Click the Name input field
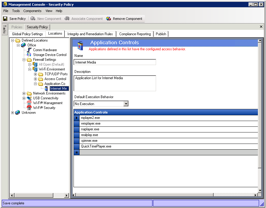This screenshot has height=208, width=266. (x=115, y=62)
